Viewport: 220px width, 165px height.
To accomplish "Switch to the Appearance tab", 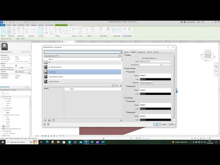I will (x=141, y=52).
